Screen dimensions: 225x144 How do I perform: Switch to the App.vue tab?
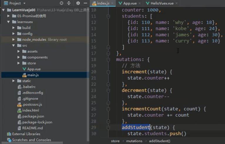coord(128,3)
